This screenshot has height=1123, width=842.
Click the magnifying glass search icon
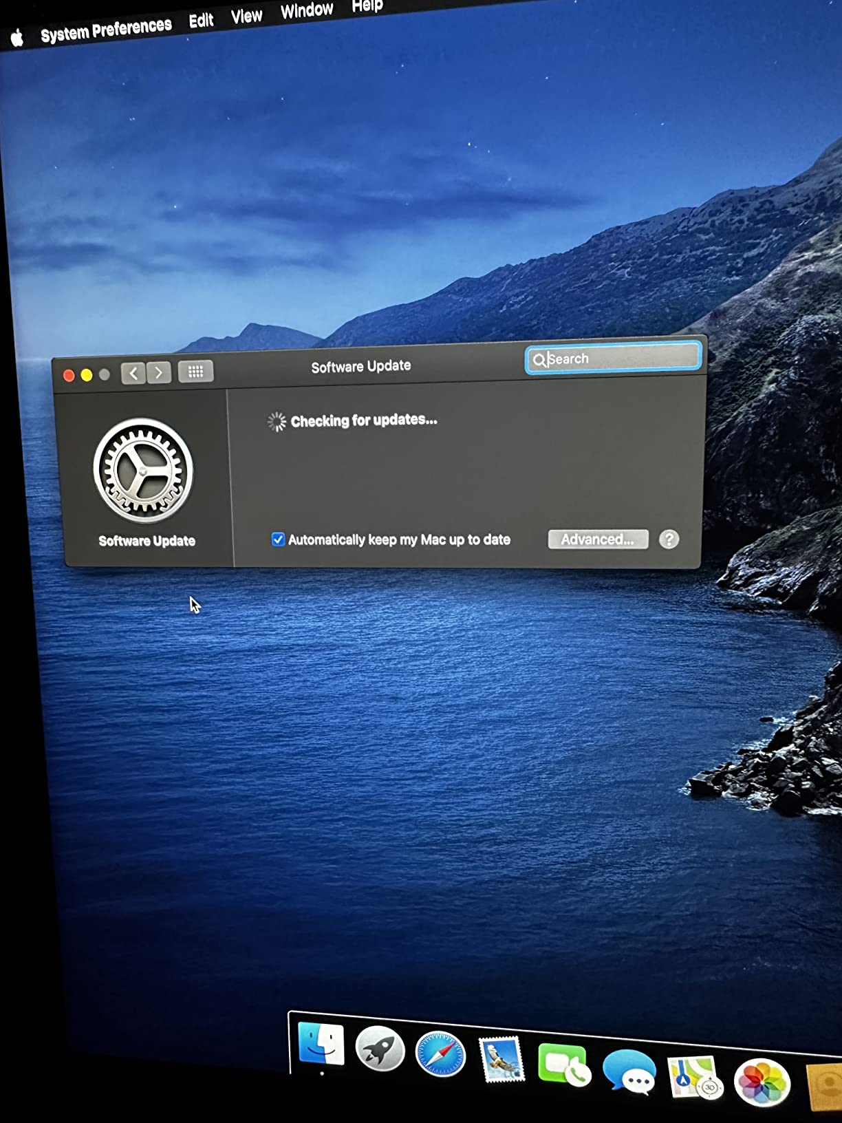(539, 360)
